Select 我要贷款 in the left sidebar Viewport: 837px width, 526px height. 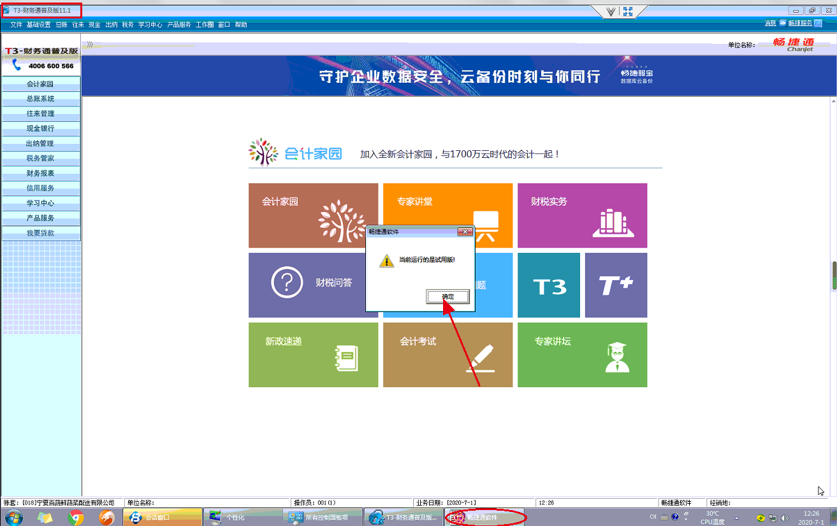(41, 233)
